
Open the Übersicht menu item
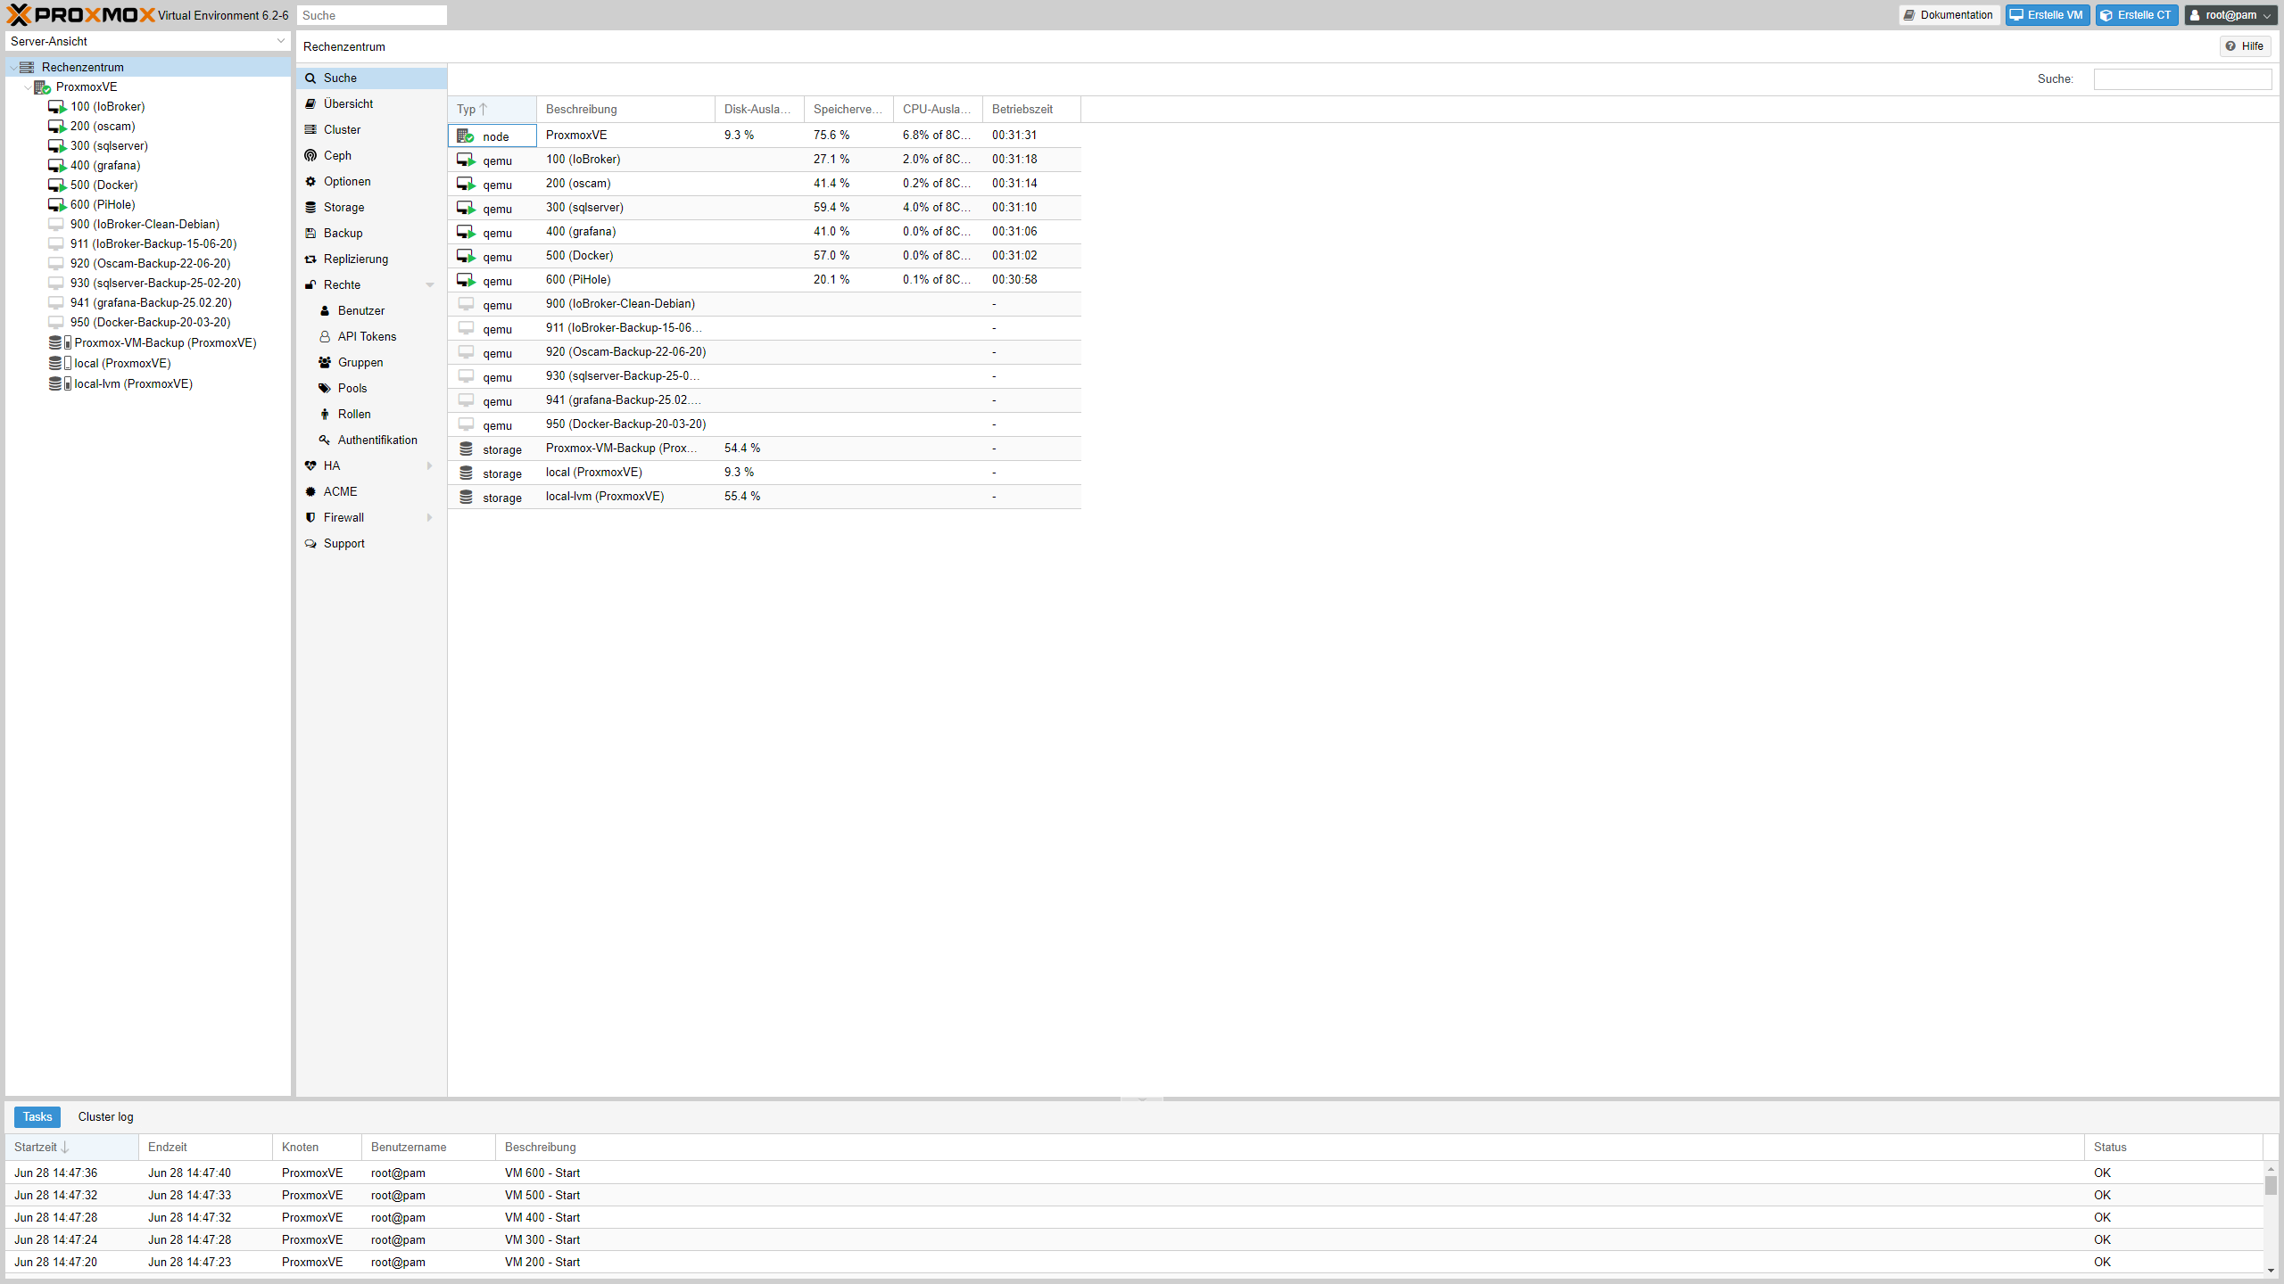348,103
